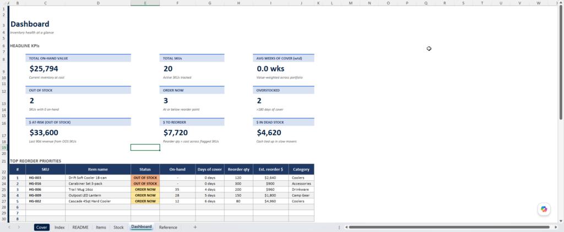
Task: Click Carabiner Set 3-pack cell
Action: pyautogui.click(x=98, y=184)
